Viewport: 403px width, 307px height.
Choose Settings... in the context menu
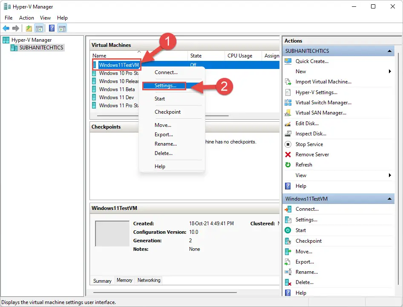(172, 86)
